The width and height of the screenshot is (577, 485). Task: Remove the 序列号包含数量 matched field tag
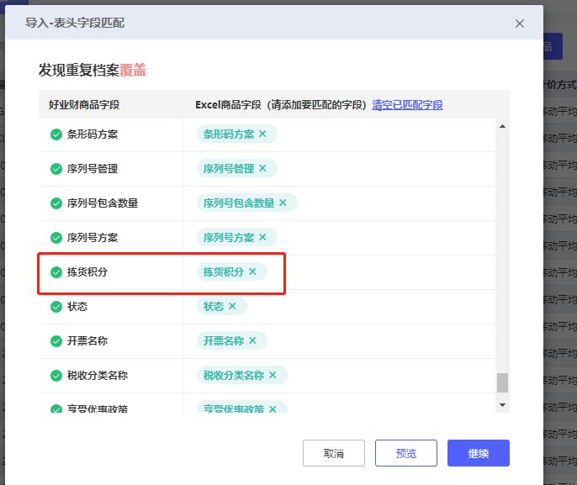(x=283, y=203)
